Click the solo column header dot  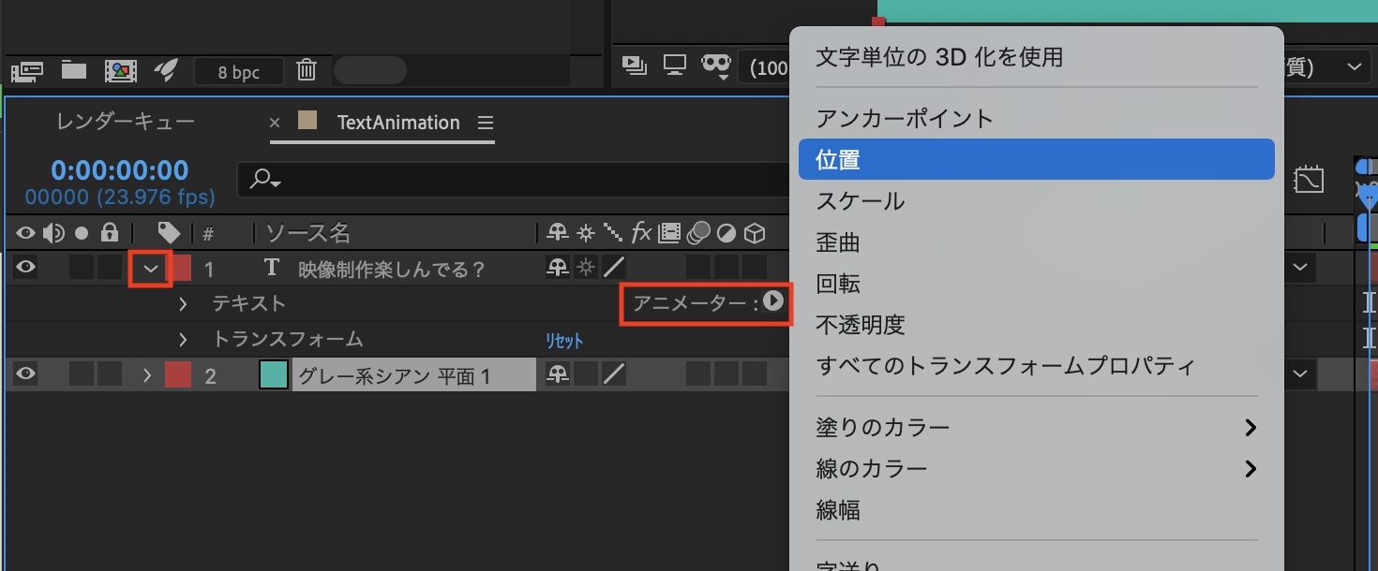click(82, 232)
